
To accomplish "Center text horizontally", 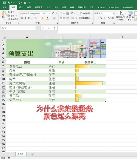I will (x=64, y=18).
